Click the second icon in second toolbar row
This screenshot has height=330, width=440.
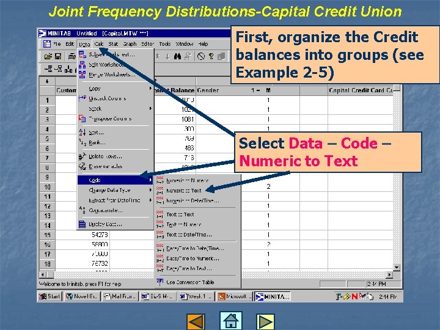tap(59, 68)
